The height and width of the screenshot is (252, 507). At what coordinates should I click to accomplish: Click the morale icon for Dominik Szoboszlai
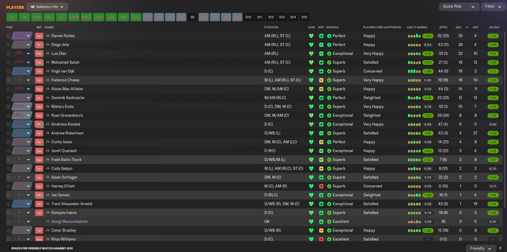click(329, 97)
